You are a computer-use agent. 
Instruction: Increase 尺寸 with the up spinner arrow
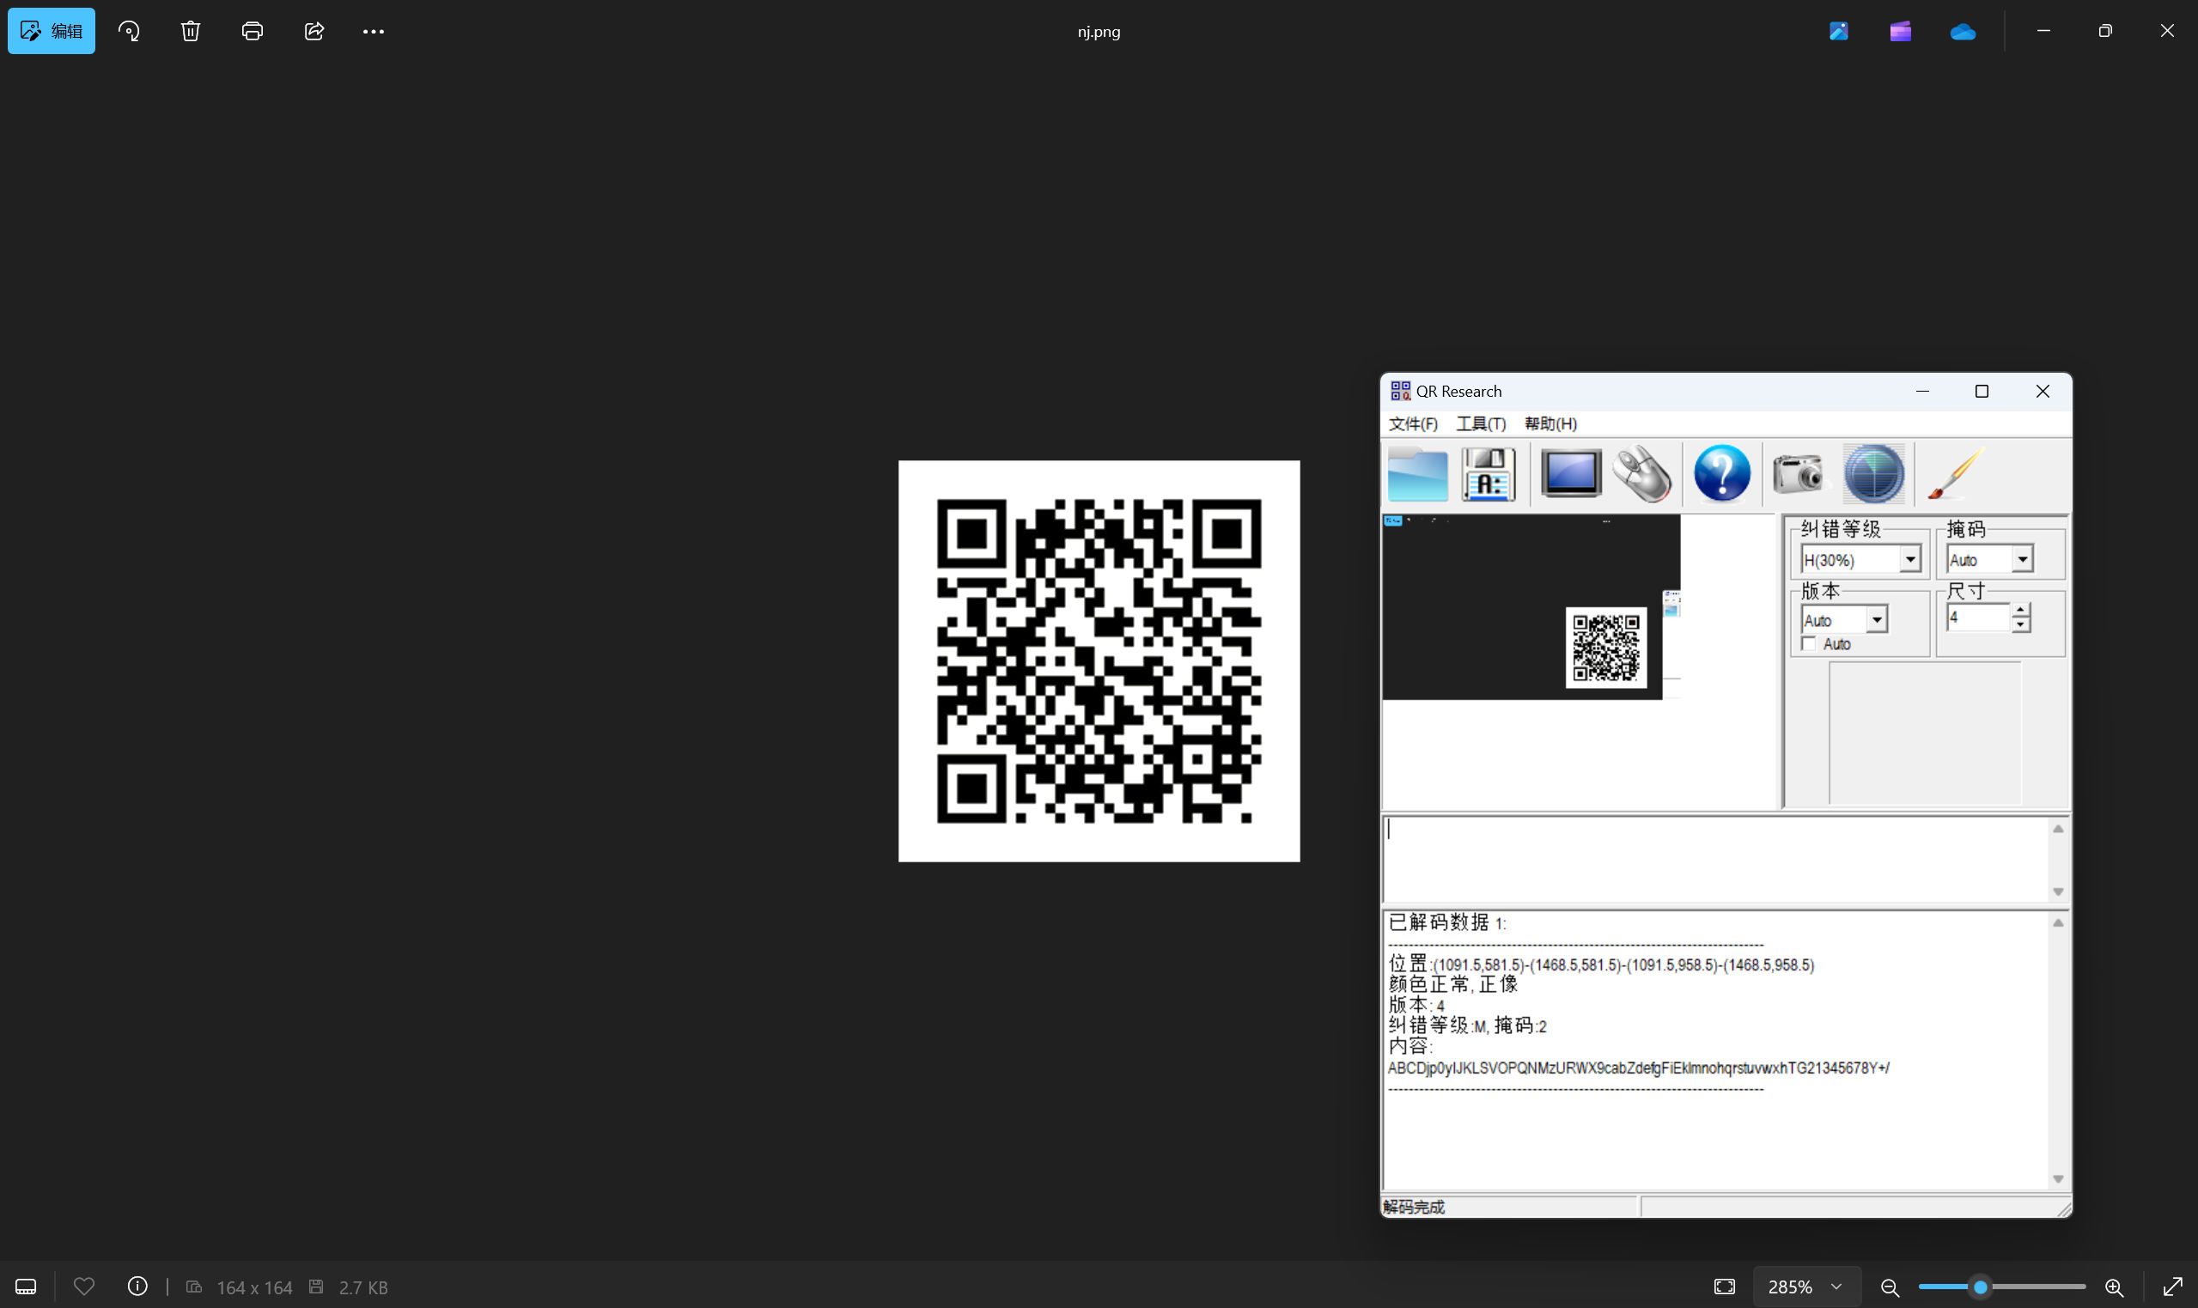coord(2020,610)
